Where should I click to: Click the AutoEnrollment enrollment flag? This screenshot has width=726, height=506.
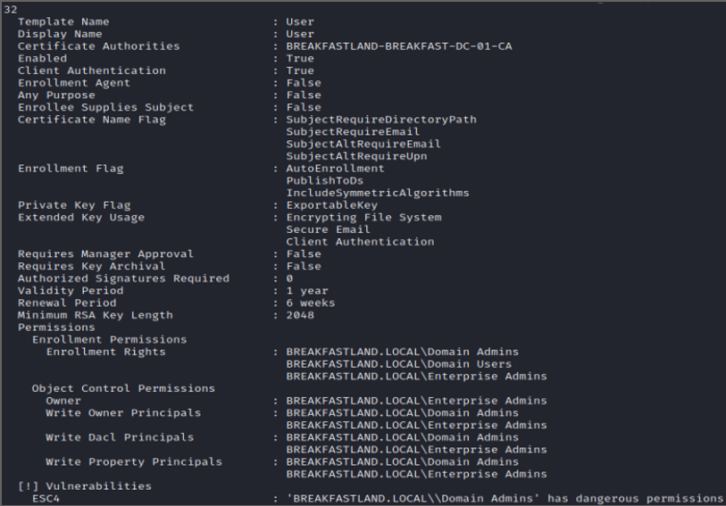click(x=335, y=169)
